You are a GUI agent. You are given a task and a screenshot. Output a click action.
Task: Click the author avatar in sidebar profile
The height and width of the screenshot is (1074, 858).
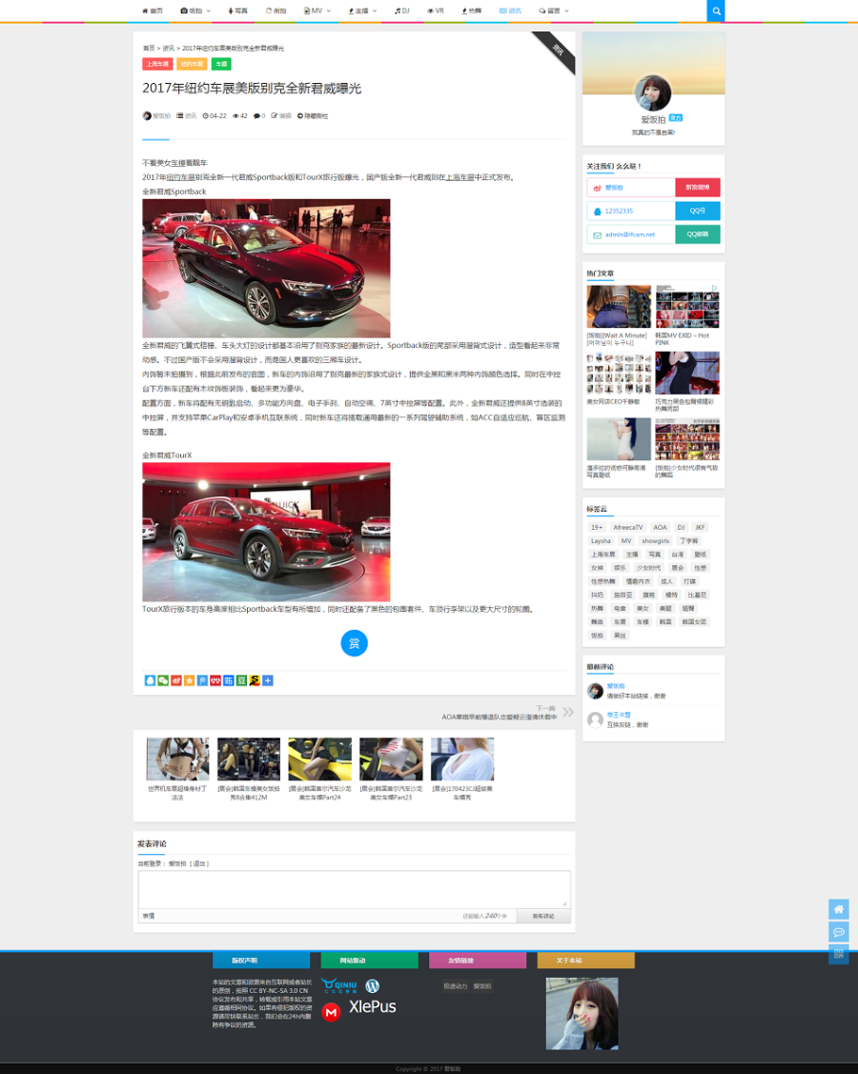click(653, 93)
